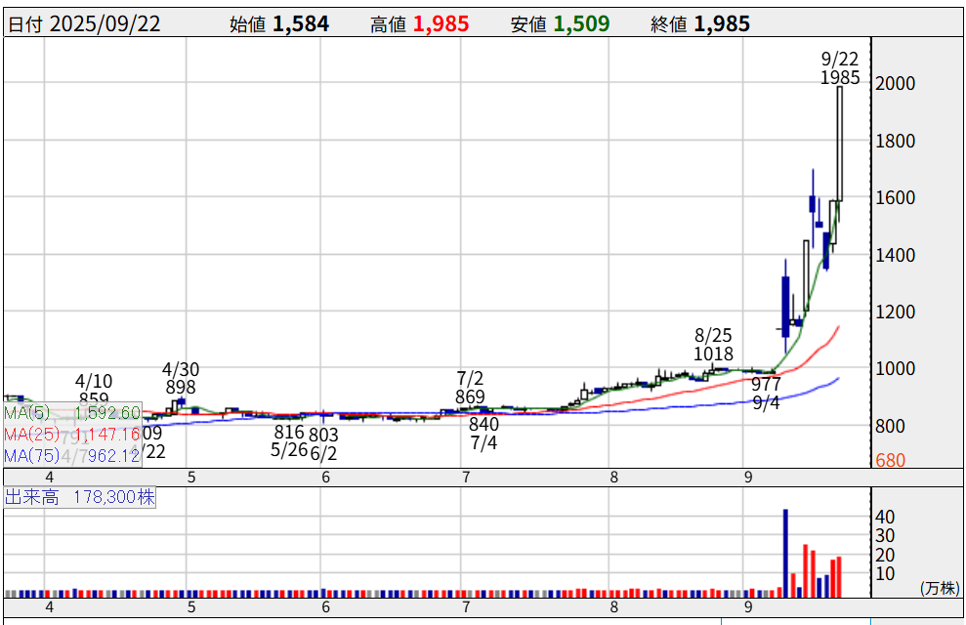Click the 9/22 date annotation above the peak
The image size is (966, 625).
click(x=840, y=60)
